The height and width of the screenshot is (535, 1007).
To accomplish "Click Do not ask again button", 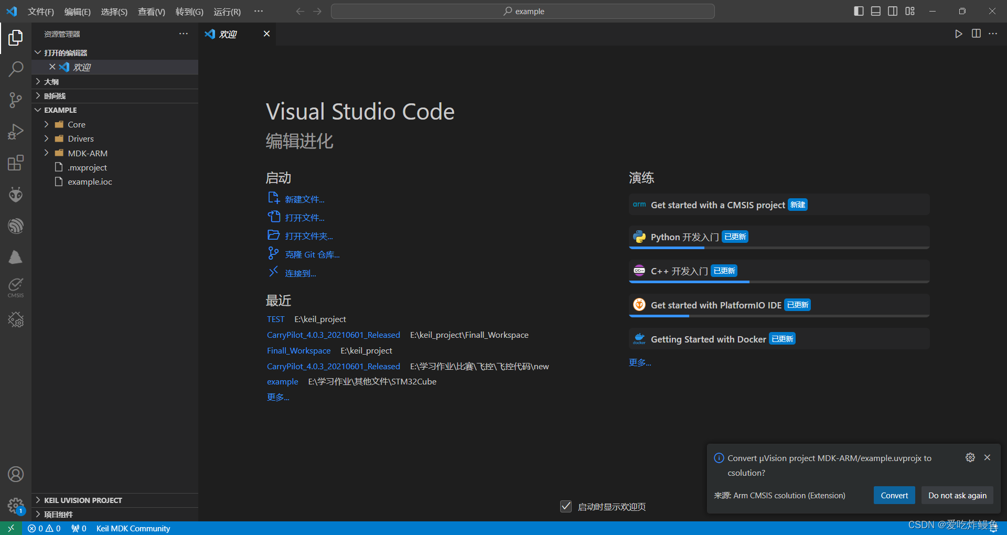I will (x=957, y=495).
